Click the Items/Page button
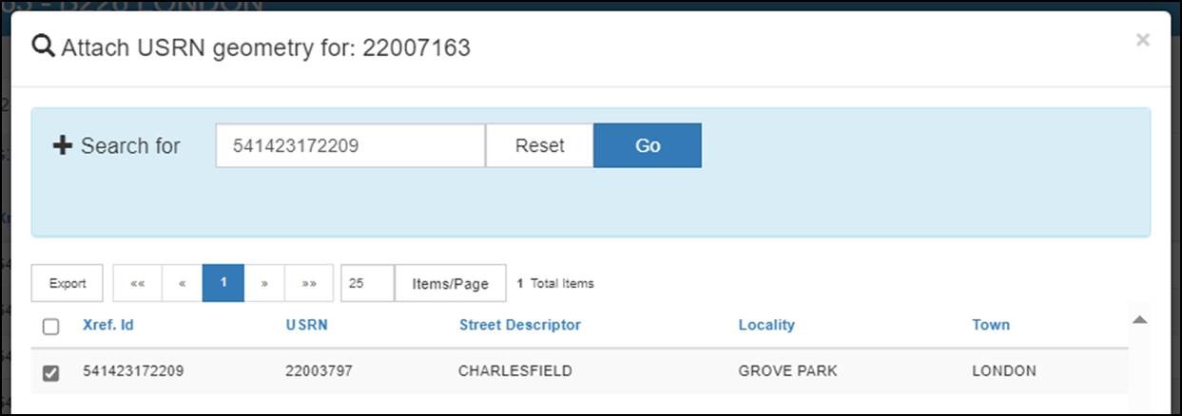The width and height of the screenshot is (1182, 416). point(451,283)
